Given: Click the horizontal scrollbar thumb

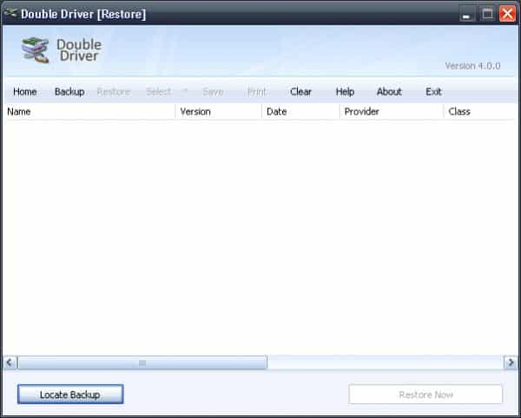Looking at the screenshot, I should pos(142,362).
